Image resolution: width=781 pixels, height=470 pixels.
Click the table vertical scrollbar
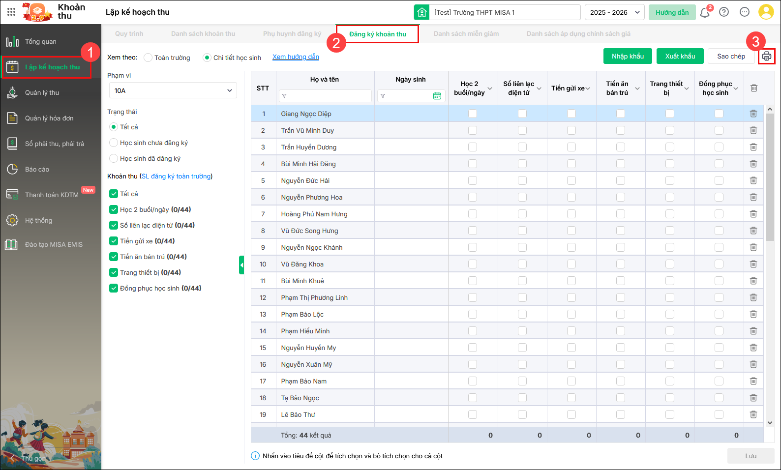770,177
